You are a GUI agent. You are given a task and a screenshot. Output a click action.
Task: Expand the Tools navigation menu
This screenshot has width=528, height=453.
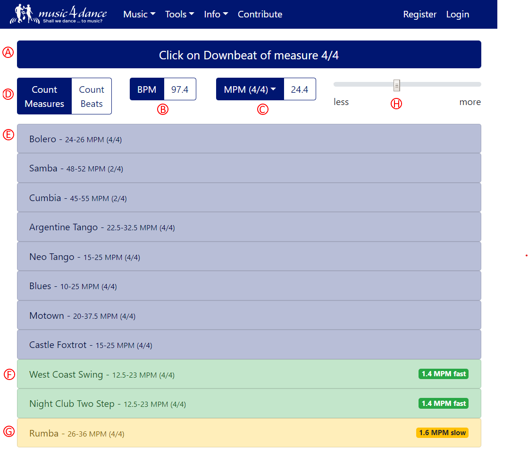click(x=179, y=14)
